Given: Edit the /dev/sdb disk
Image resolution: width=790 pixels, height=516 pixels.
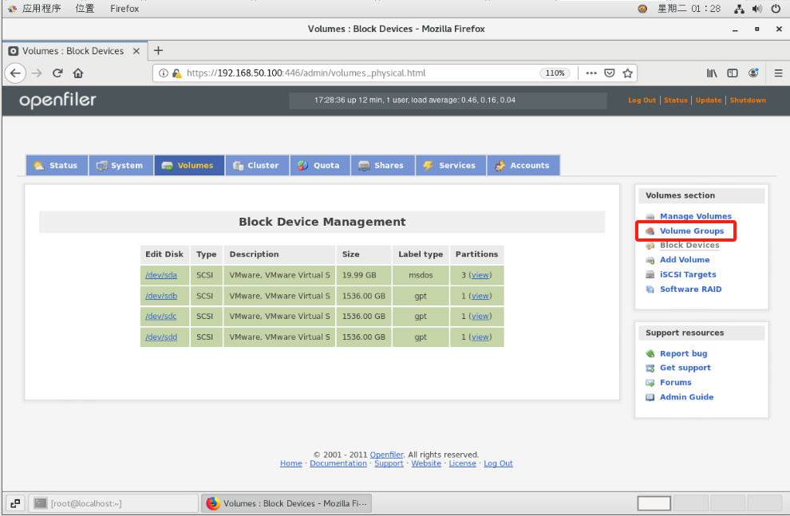Looking at the screenshot, I should click(161, 296).
